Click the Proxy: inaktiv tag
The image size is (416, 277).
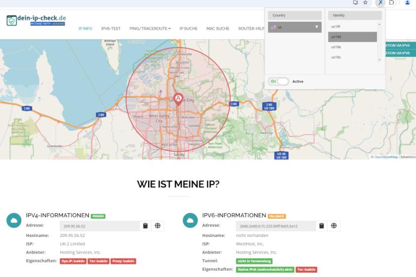point(123,261)
